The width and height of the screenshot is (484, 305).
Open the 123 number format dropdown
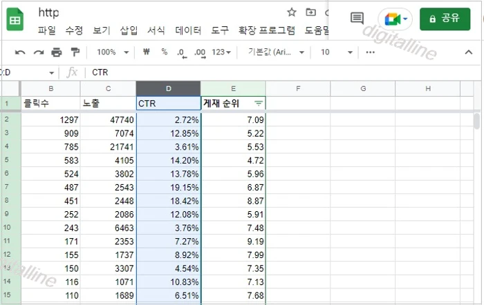(x=221, y=52)
